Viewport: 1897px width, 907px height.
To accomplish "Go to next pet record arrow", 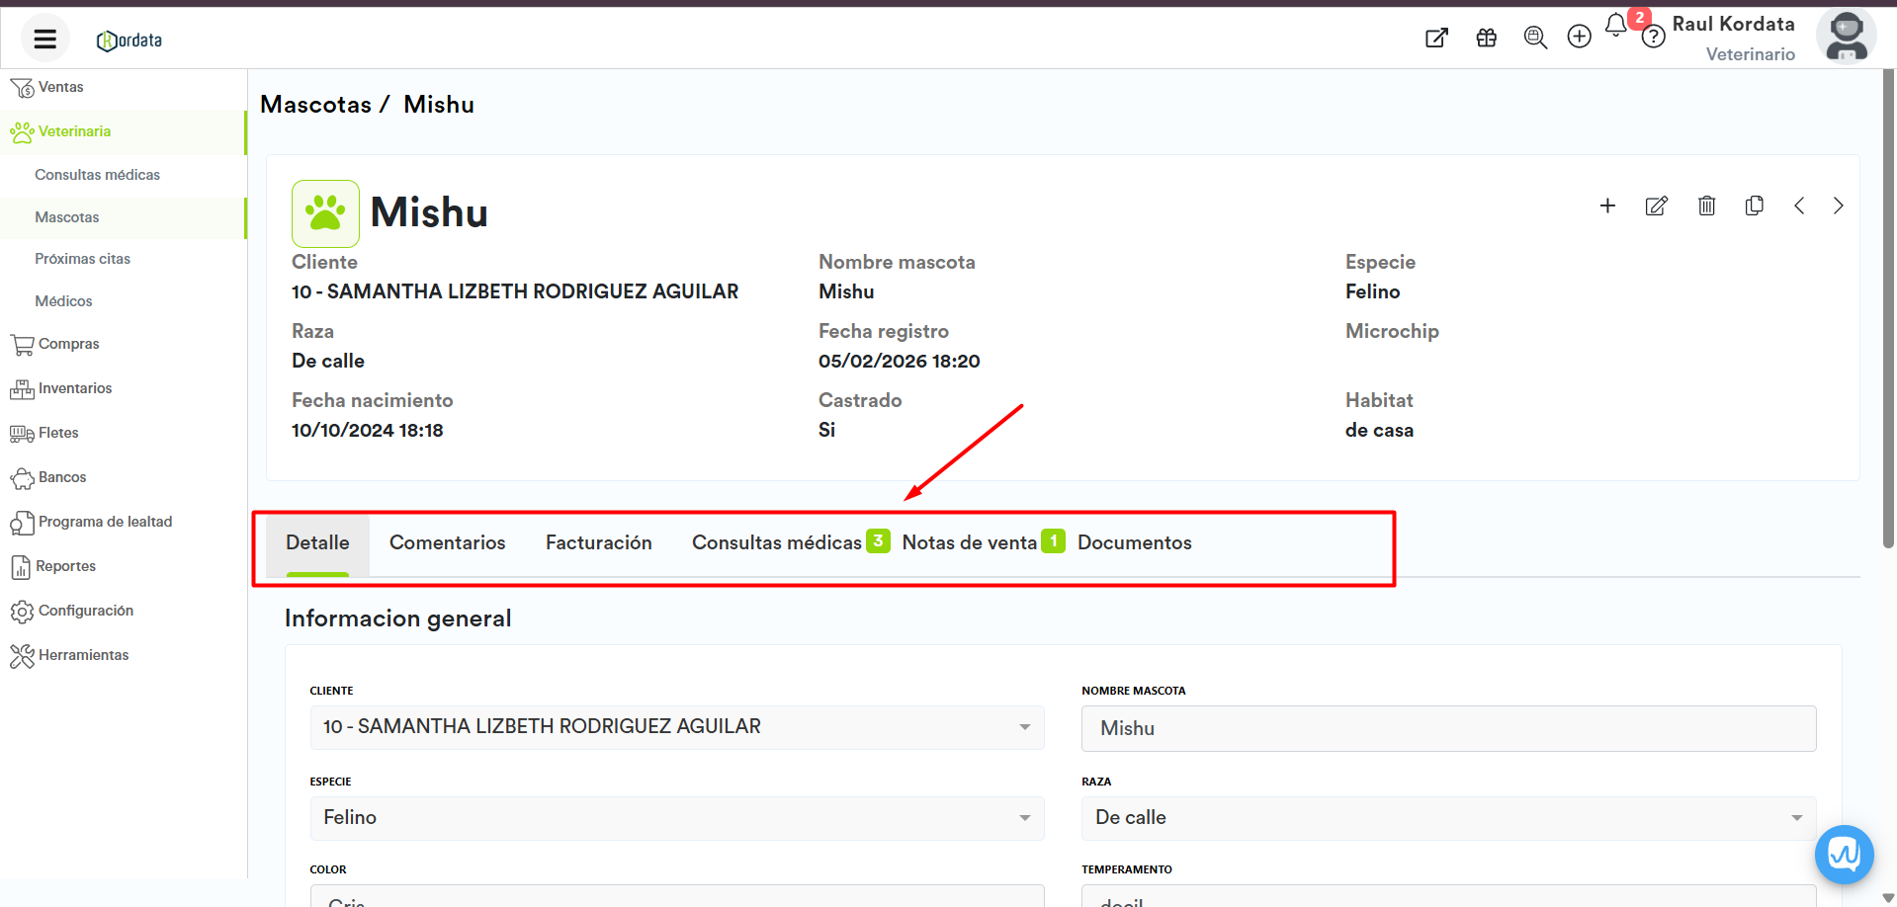I will pyautogui.click(x=1838, y=206).
